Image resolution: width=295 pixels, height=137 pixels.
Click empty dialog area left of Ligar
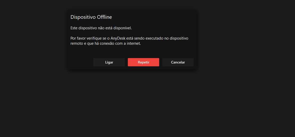[x=80, y=62]
